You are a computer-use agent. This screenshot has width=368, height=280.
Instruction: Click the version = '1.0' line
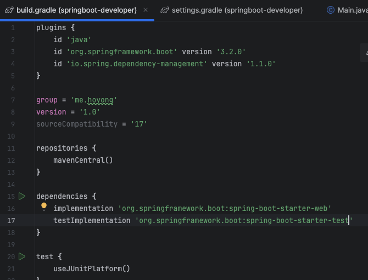[x=68, y=112]
